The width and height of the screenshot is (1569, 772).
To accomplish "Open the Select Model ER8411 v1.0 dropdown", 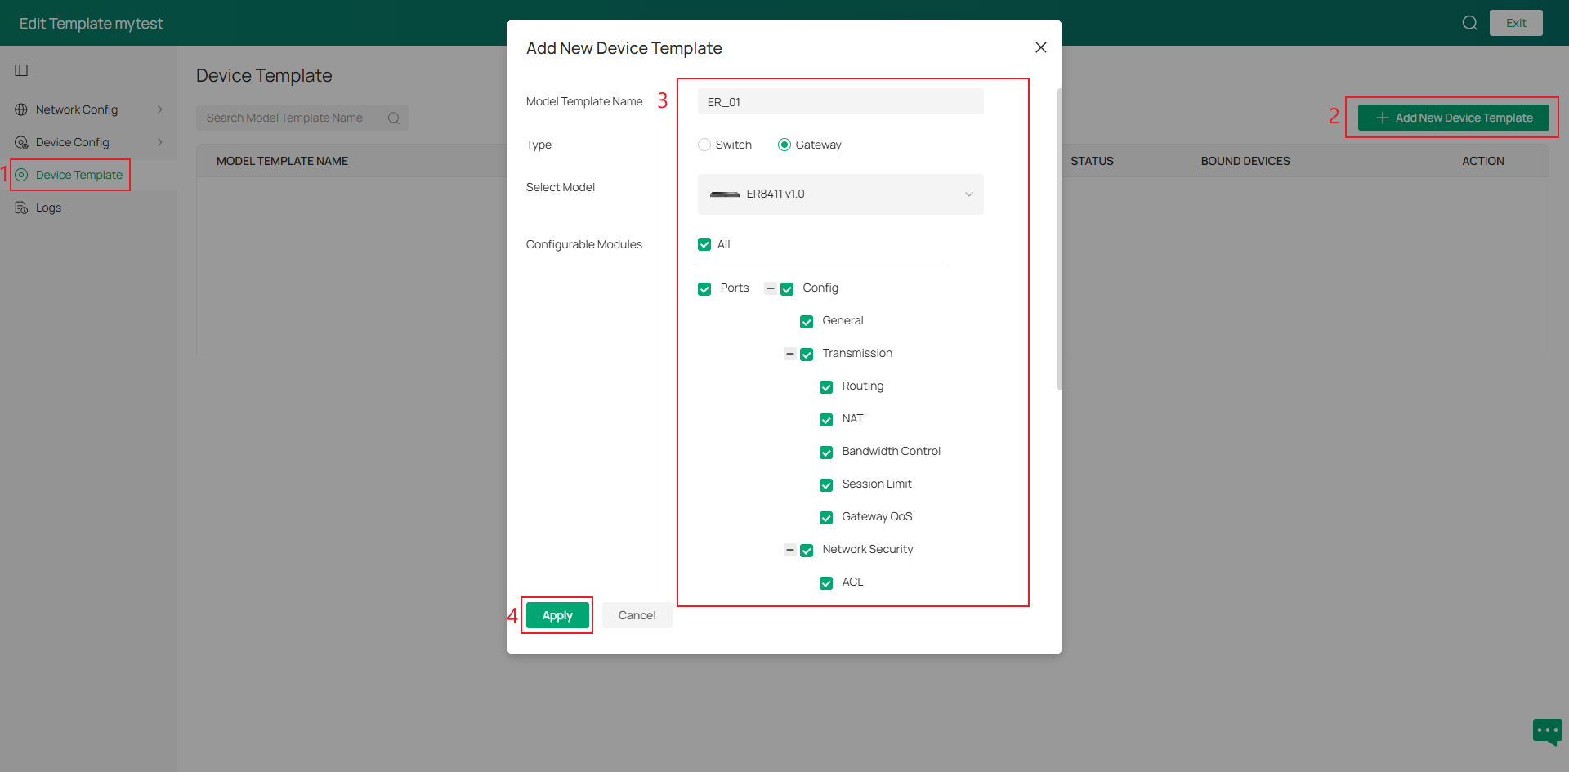I will [x=840, y=194].
